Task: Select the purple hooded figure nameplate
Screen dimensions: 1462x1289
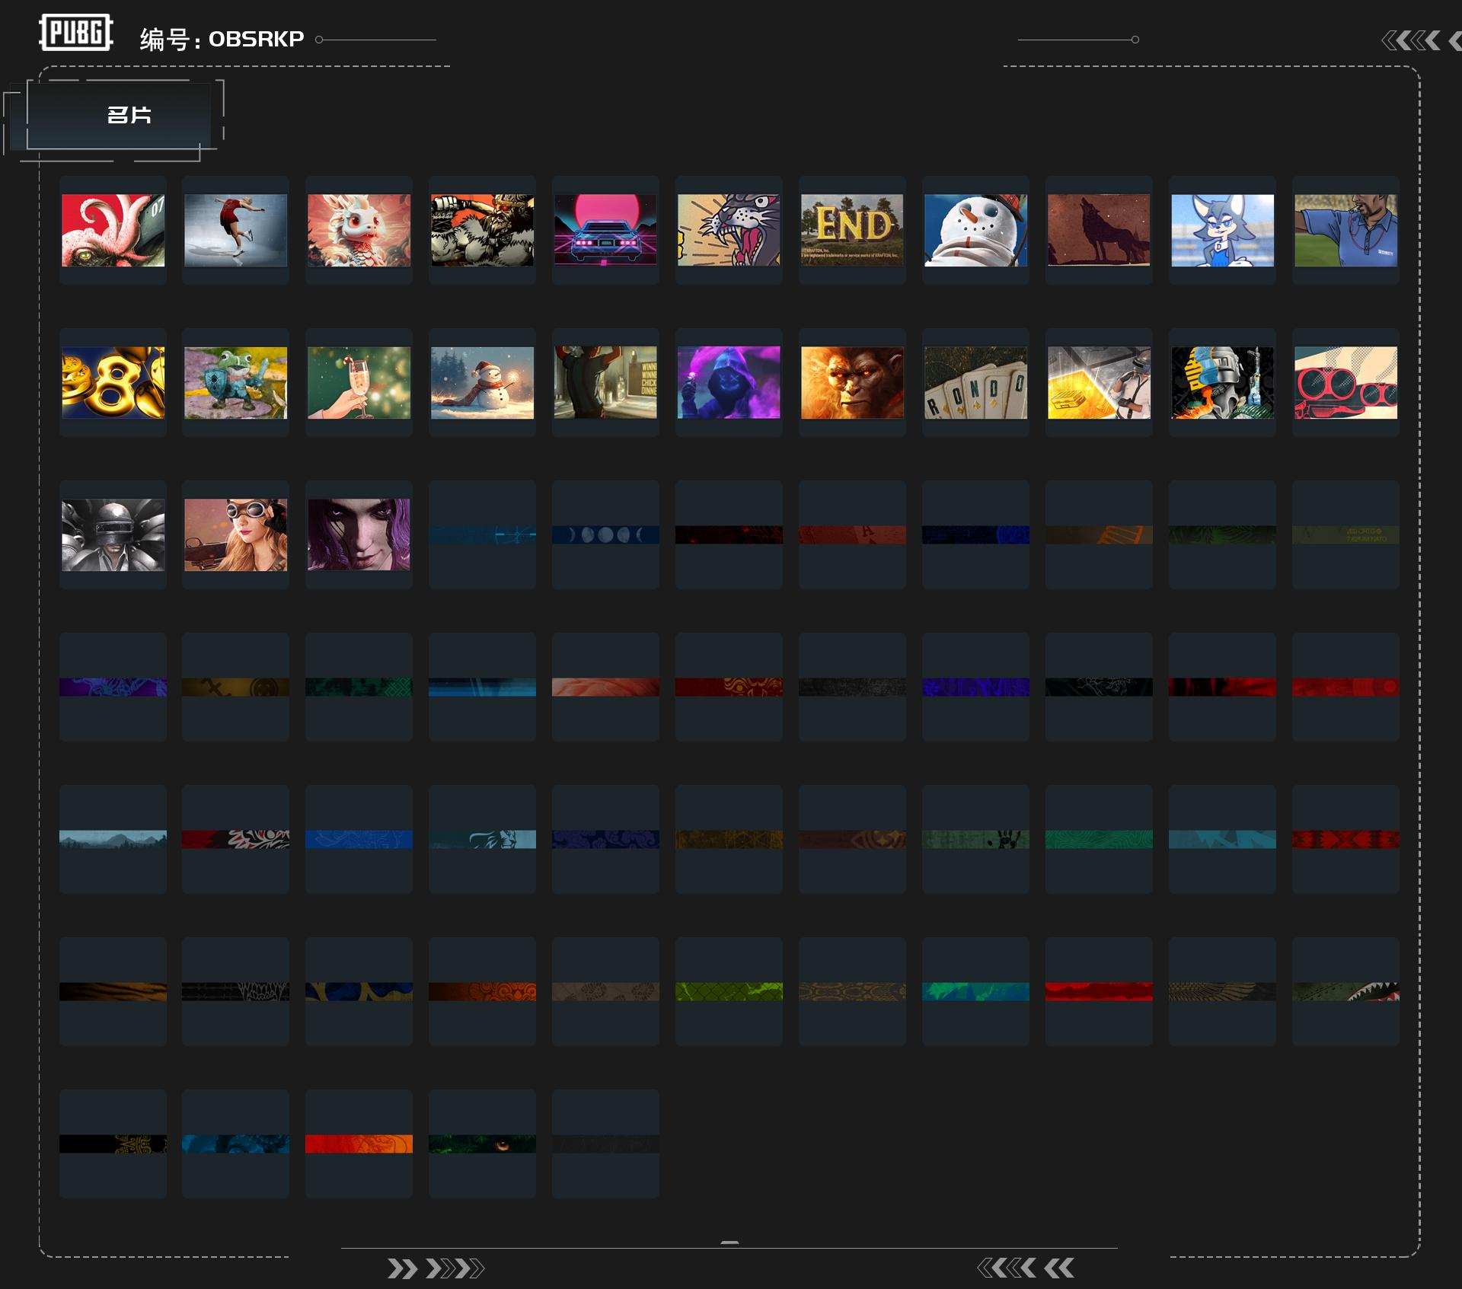Action: point(729,382)
